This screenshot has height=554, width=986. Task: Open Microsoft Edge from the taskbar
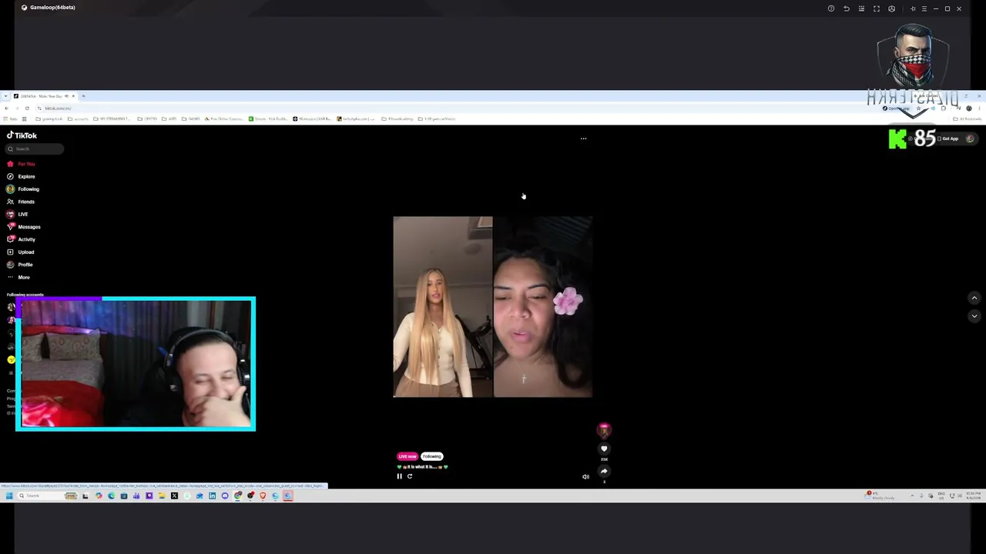pos(111,496)
